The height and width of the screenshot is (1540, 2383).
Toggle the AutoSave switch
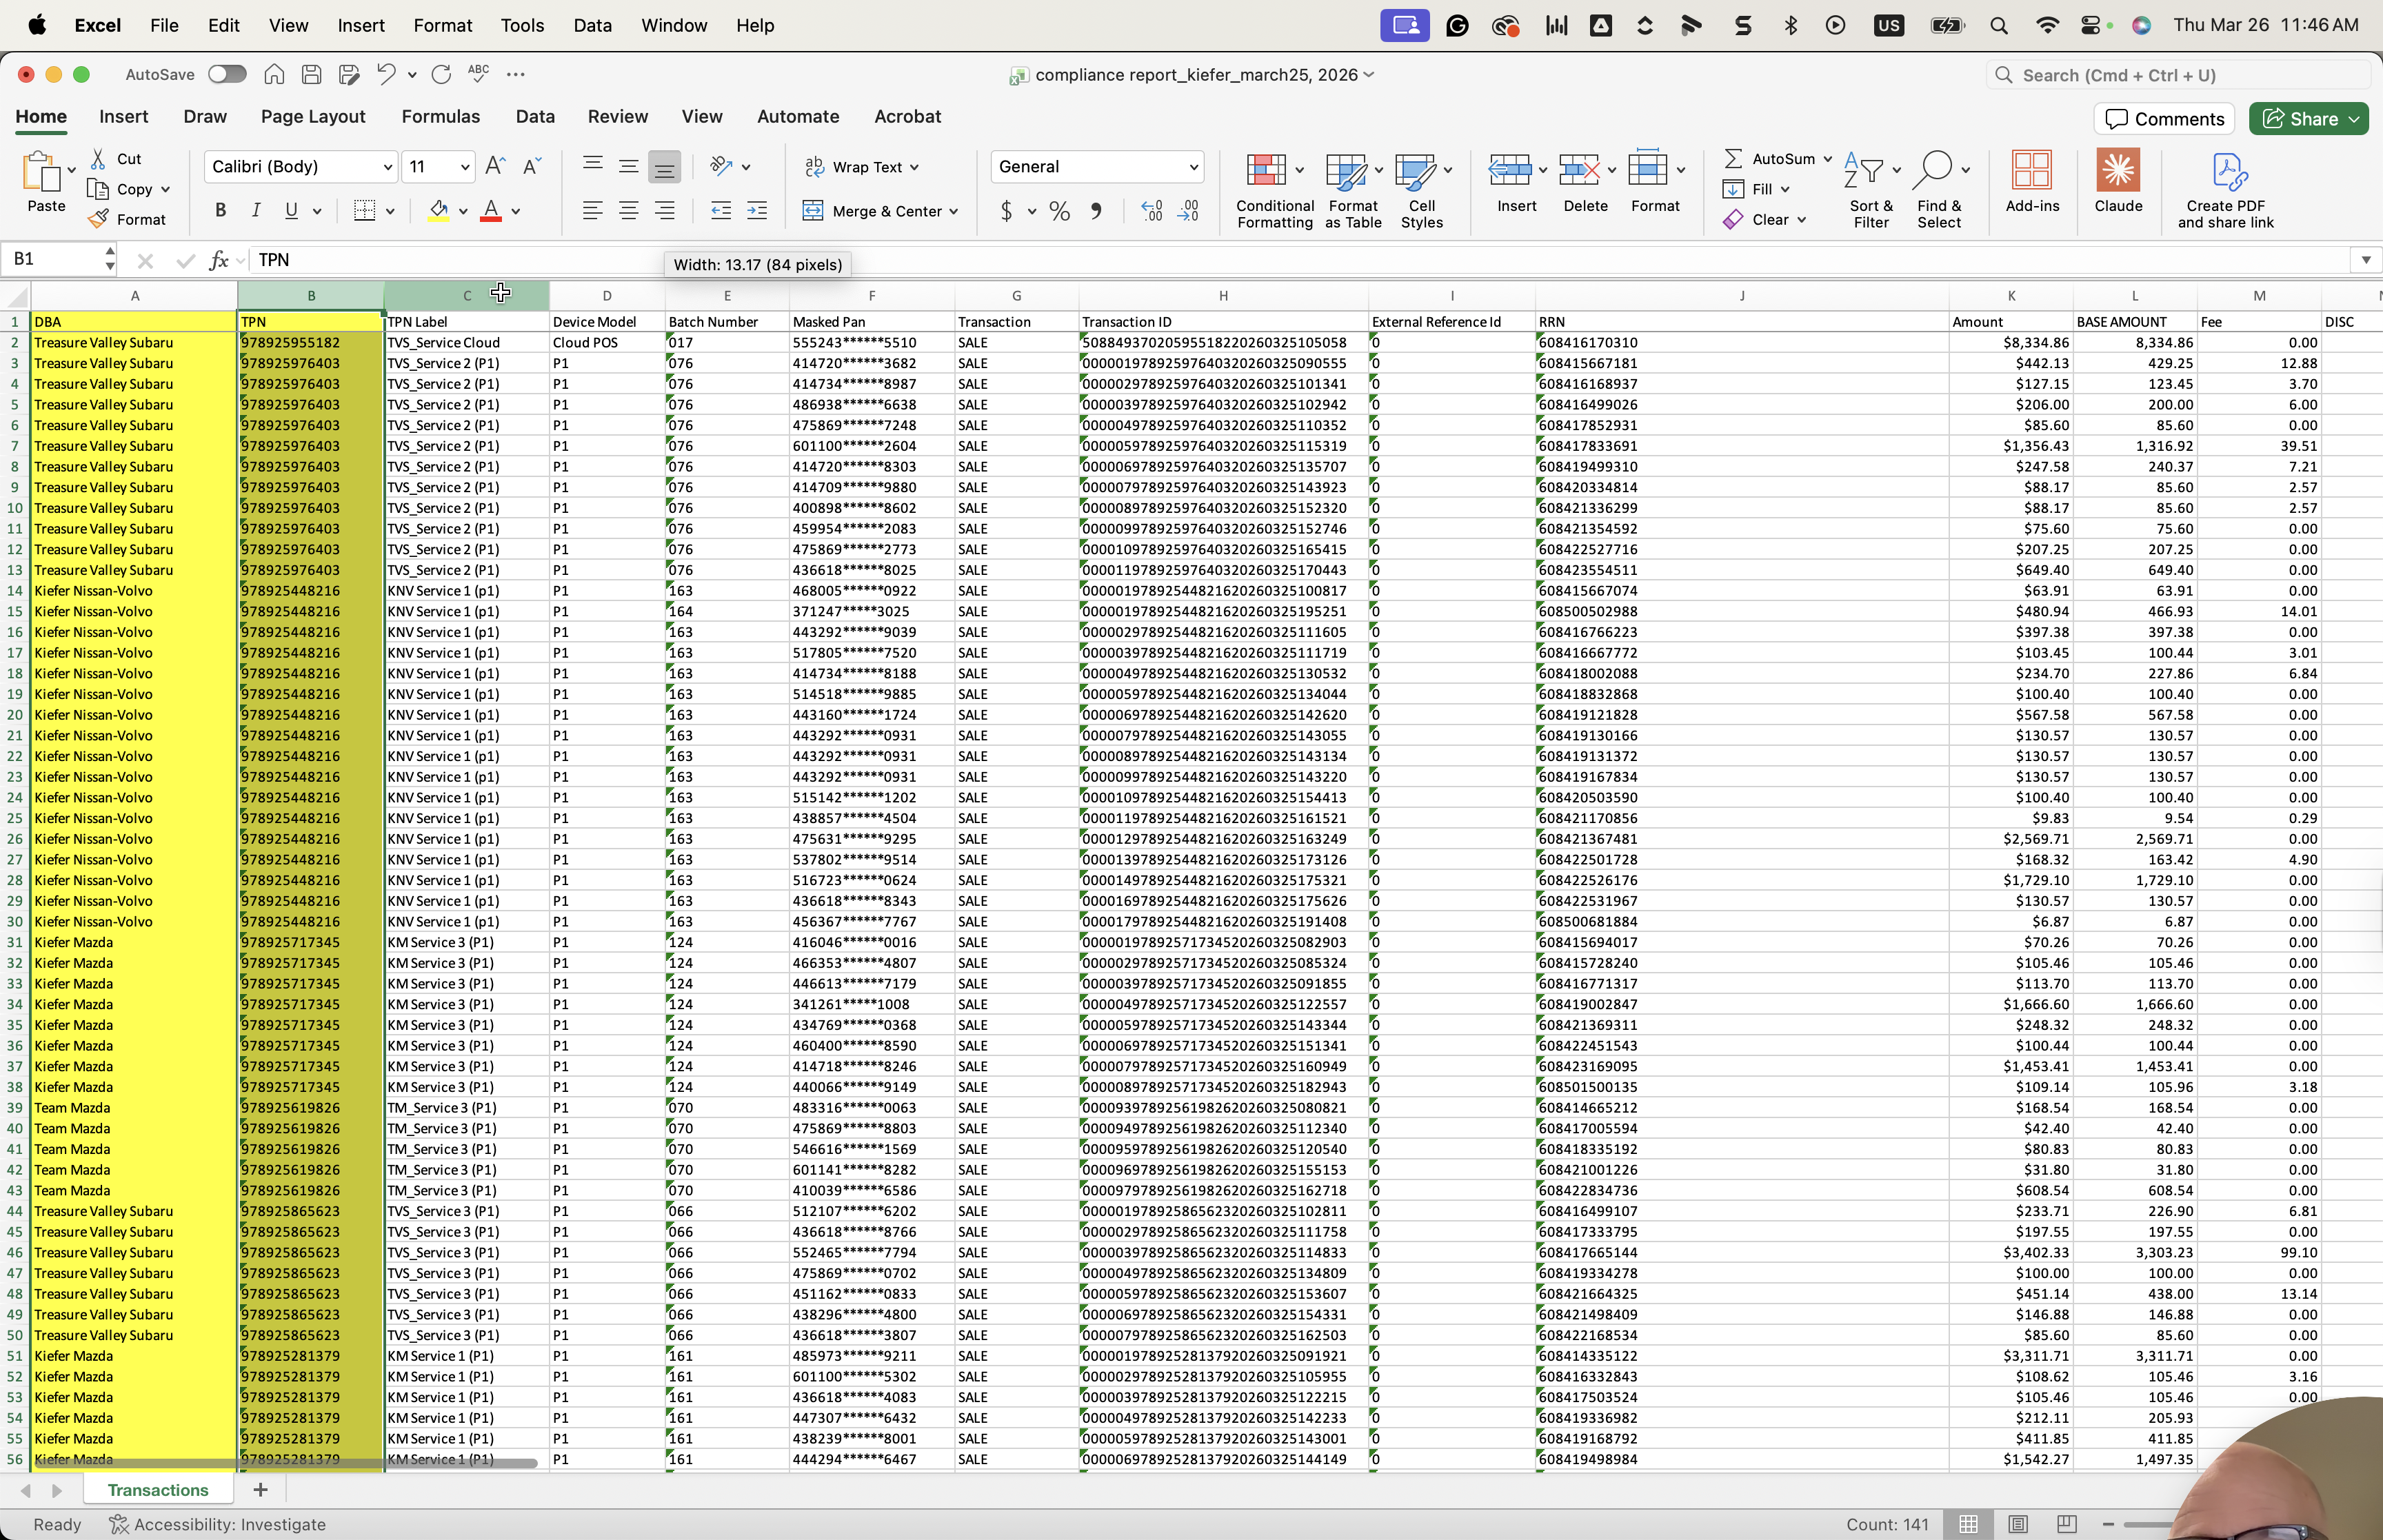pos(227,74)
